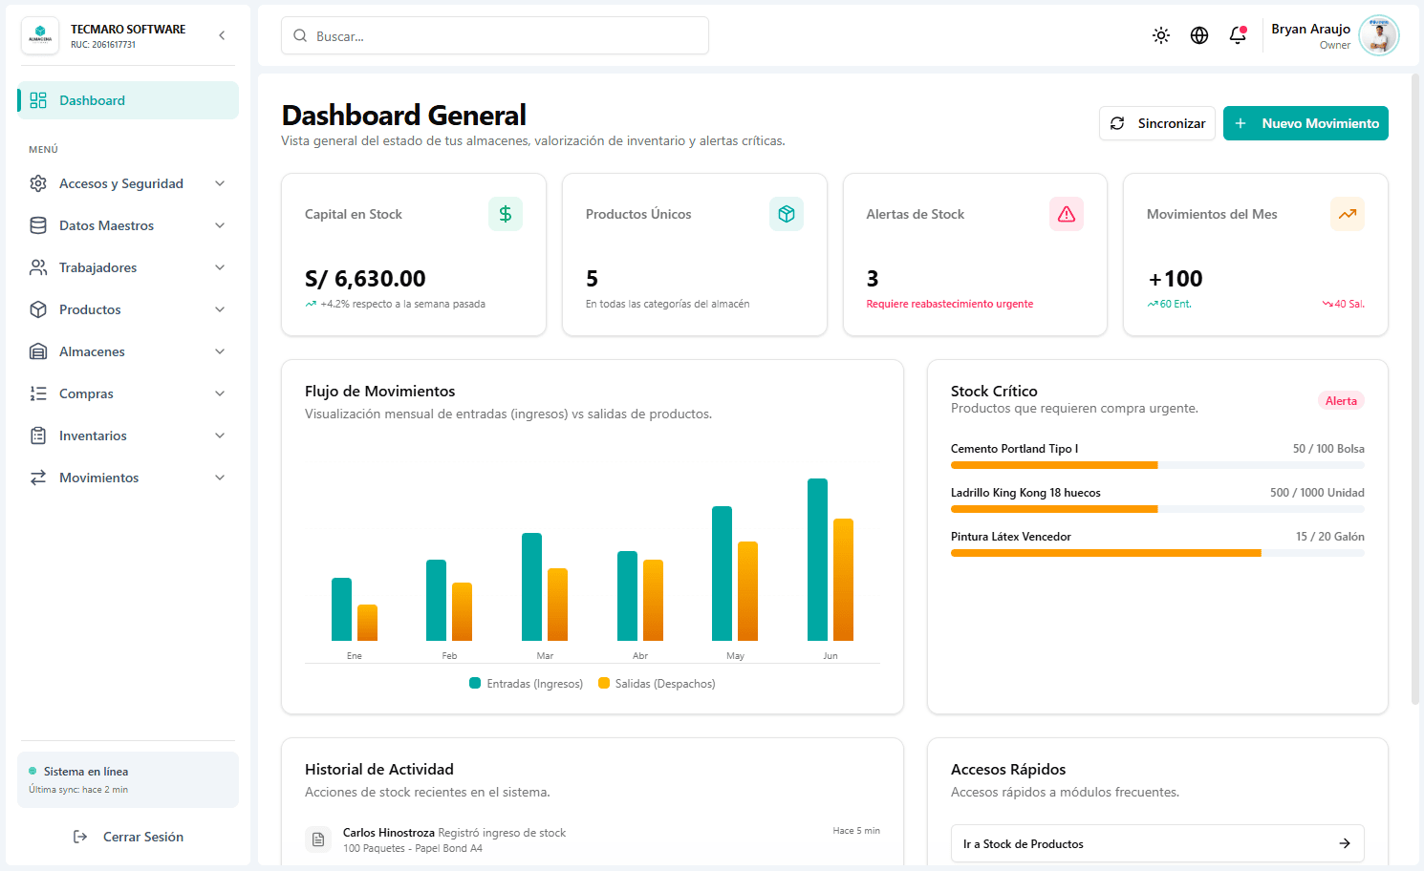The image size is (1424, 871).
Task: Expand the Compras menu chevron
Action: [220, 393]
